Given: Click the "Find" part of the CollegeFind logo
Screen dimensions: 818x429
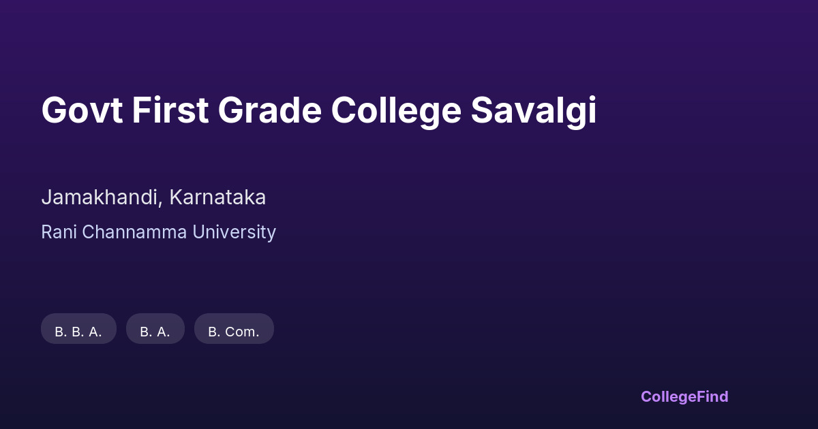Looking at the screenshot, I should tap(711, 396).
